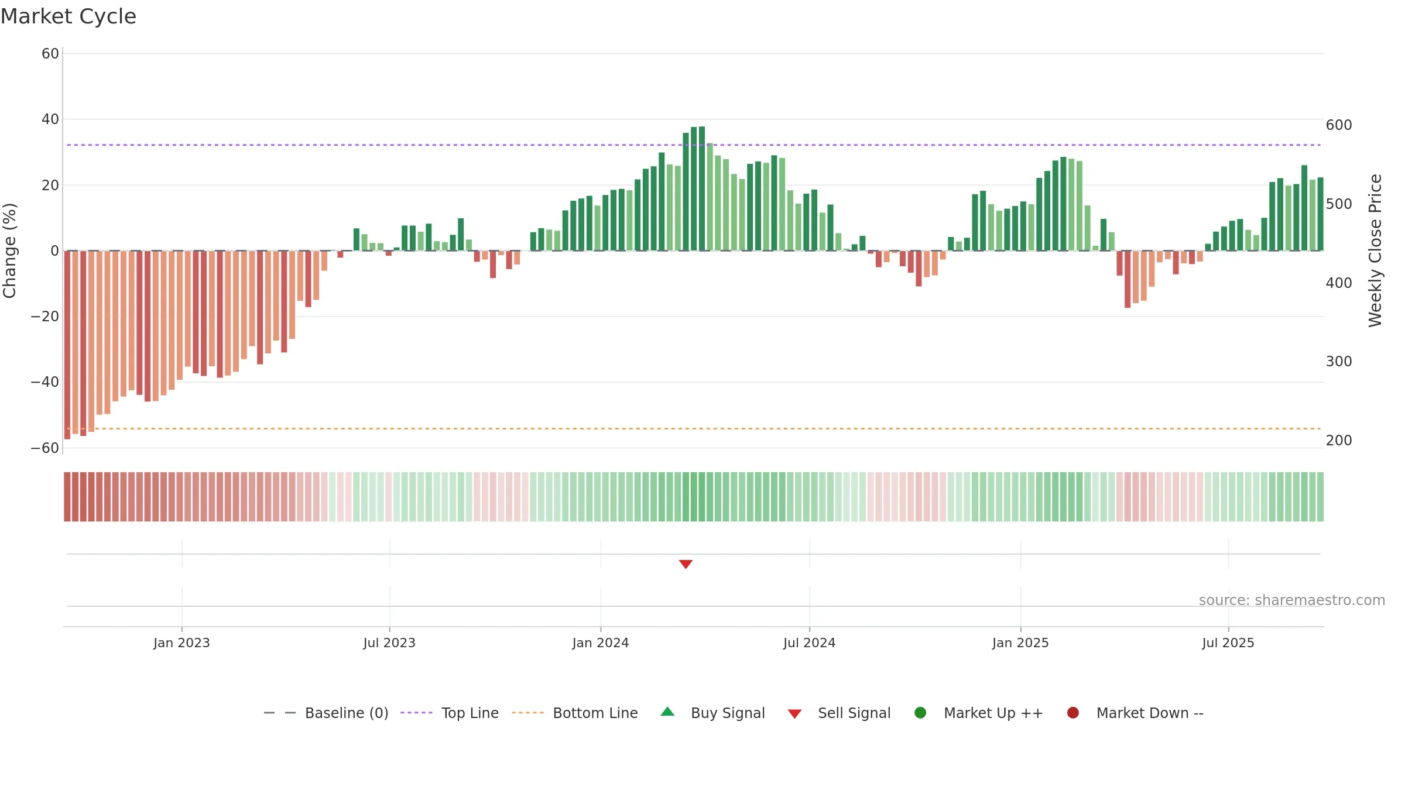Click the purple dotted Top Line legend sample
Viewport: 1405px width, 790px height.
coord(416,713)
